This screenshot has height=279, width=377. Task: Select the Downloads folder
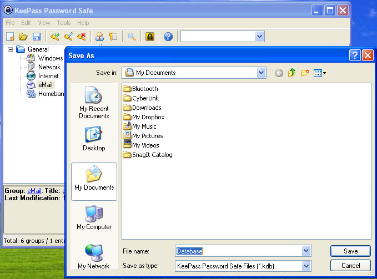tap(142, 108)
